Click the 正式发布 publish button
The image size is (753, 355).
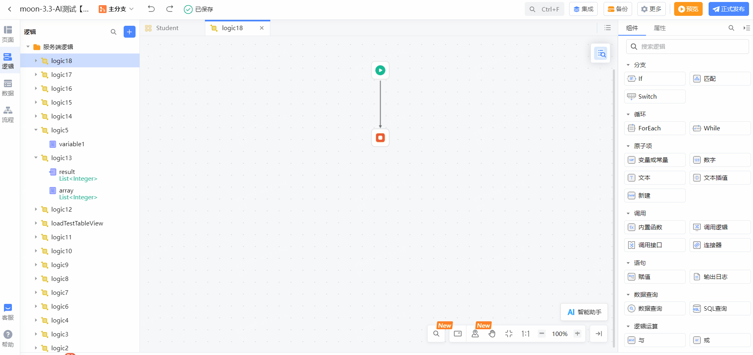click(728, 9)
